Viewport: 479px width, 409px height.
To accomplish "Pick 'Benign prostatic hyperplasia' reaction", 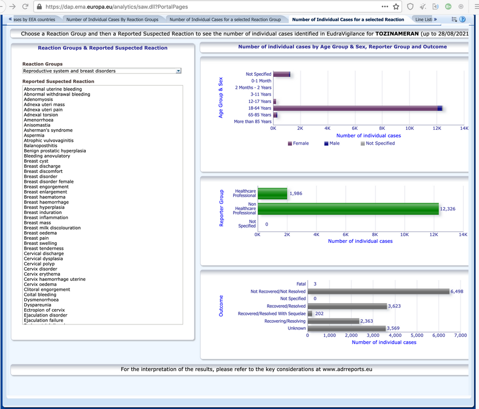I will [x=55, y=151].
